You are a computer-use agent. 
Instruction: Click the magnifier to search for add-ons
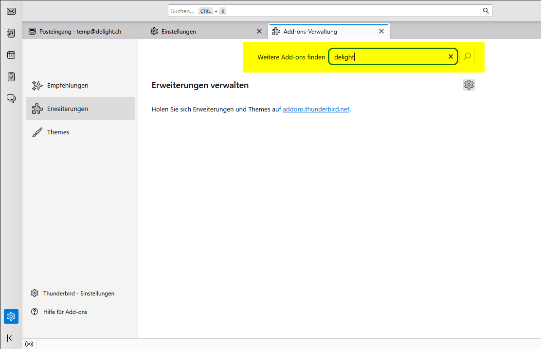(467, 56)
